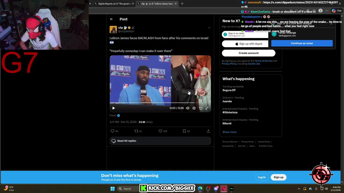Image resolution: width=344 pixels, height=193 pixels.
Task: Close the BigSiix Reports tab
Action: [133, 4]
